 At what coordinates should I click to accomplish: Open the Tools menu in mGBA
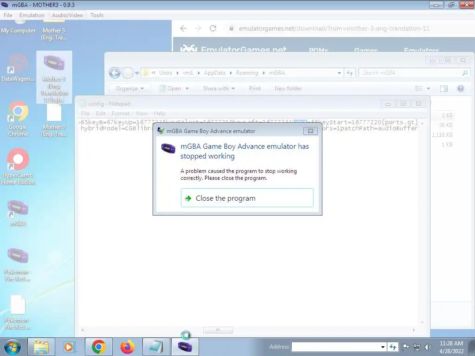96,15
